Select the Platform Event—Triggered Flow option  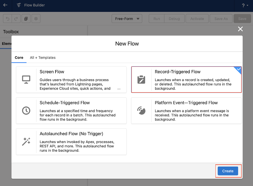(187, 110)
